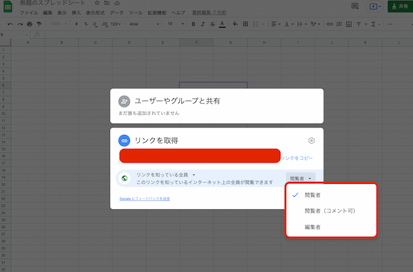This screenshot has height=272, width=413.
Task: Click the functions sigma icon
Action: tap(373, 24)
